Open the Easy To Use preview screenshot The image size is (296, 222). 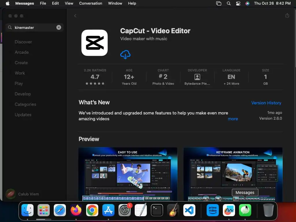pos(128,174)
